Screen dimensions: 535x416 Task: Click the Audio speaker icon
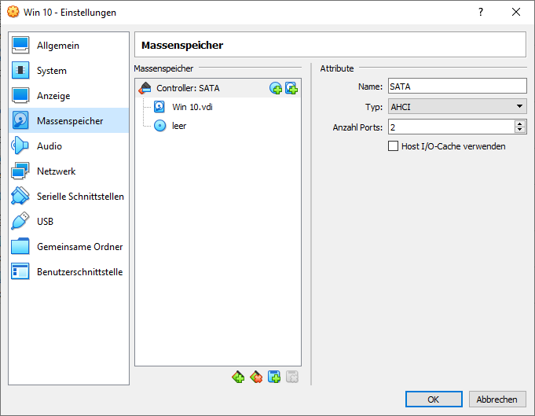click(x=20, y=145)
